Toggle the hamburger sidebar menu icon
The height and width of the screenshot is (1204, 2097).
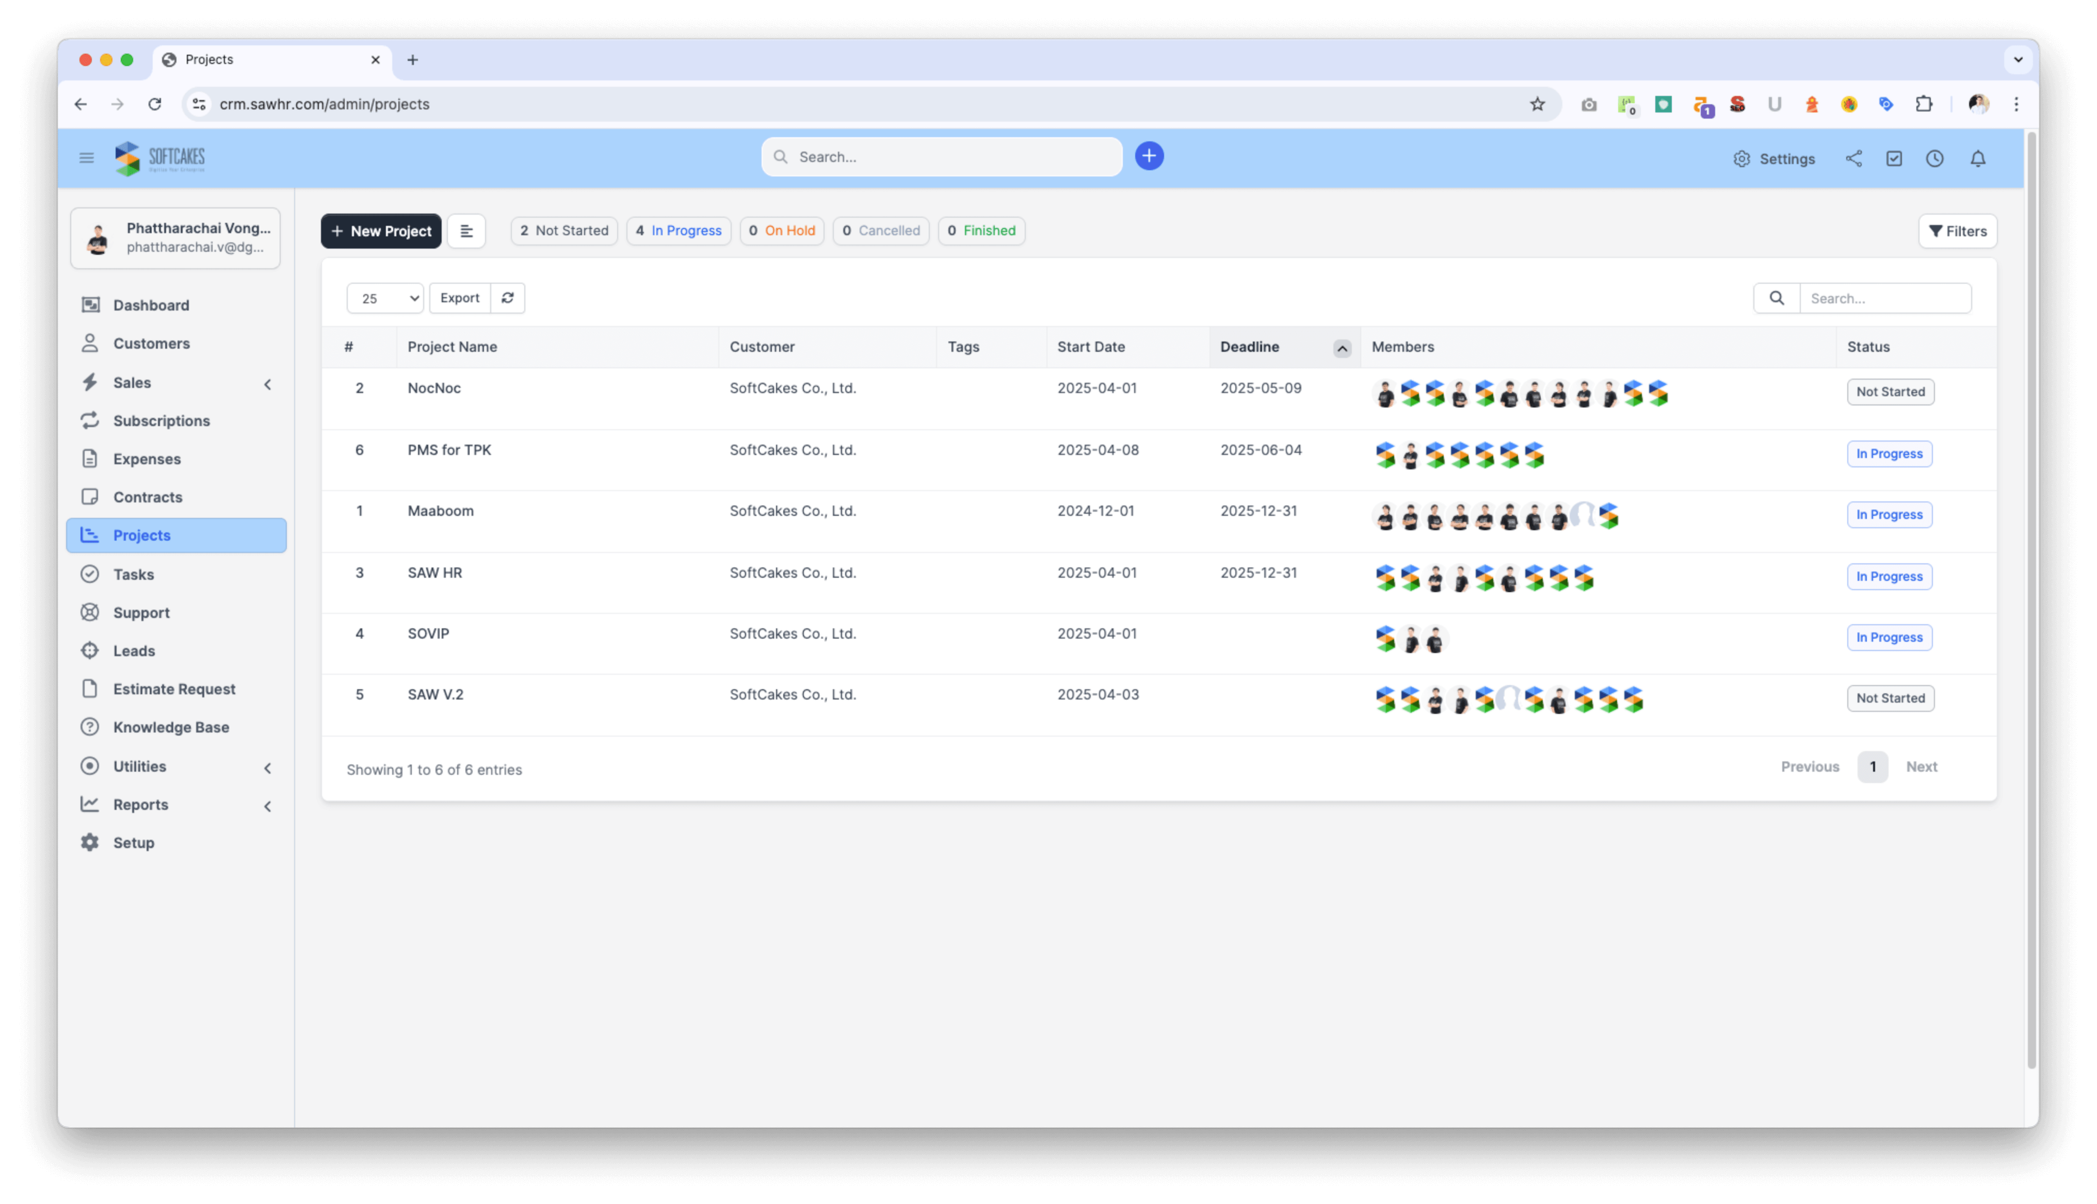click(86, 157)
